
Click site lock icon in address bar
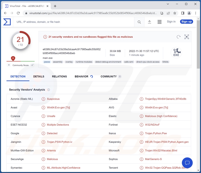[26, 13]
